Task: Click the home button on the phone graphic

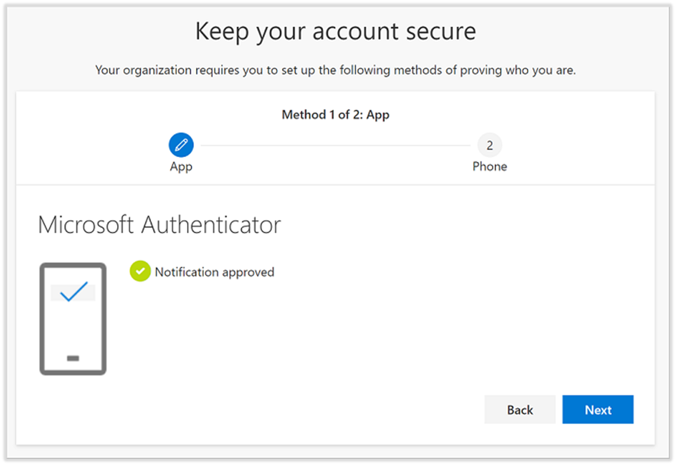Action: pos(73,358)
